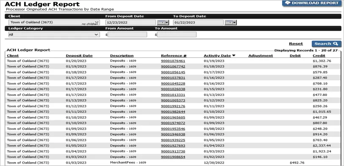Open the Ledger Category dropdown
Image resolution: width=344 pixels, height=166 pixels.
click(54, 35)
